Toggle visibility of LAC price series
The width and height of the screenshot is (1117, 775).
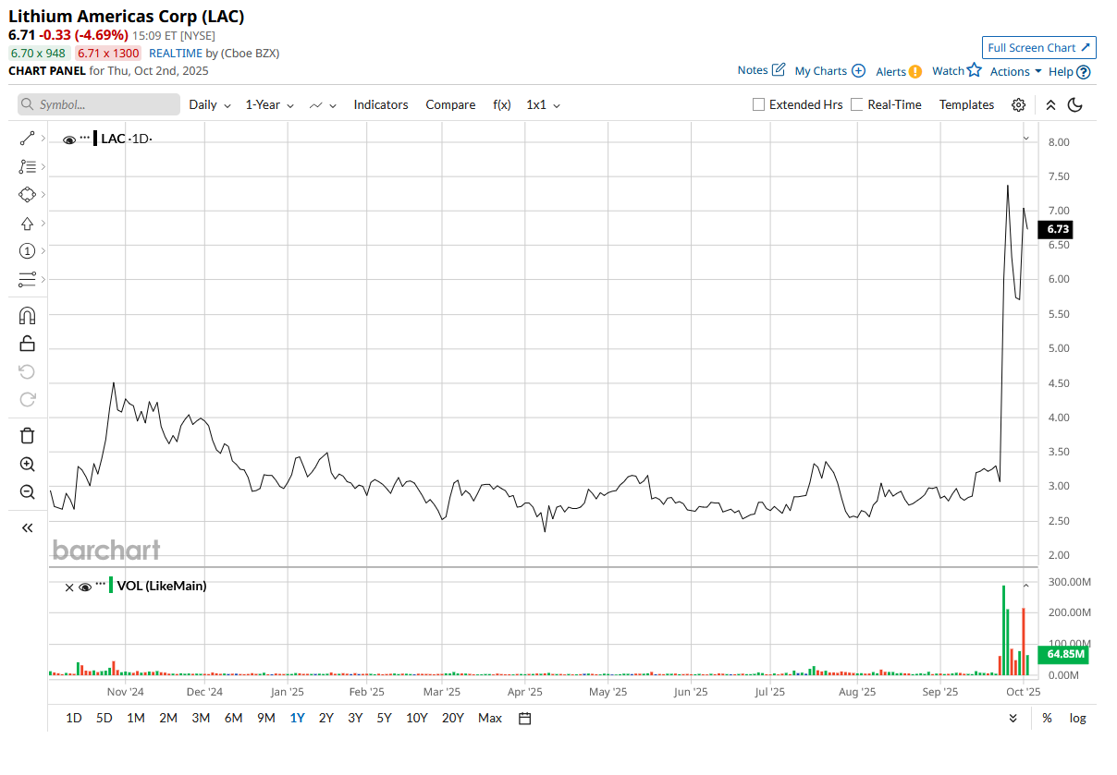tap(69, 139)
